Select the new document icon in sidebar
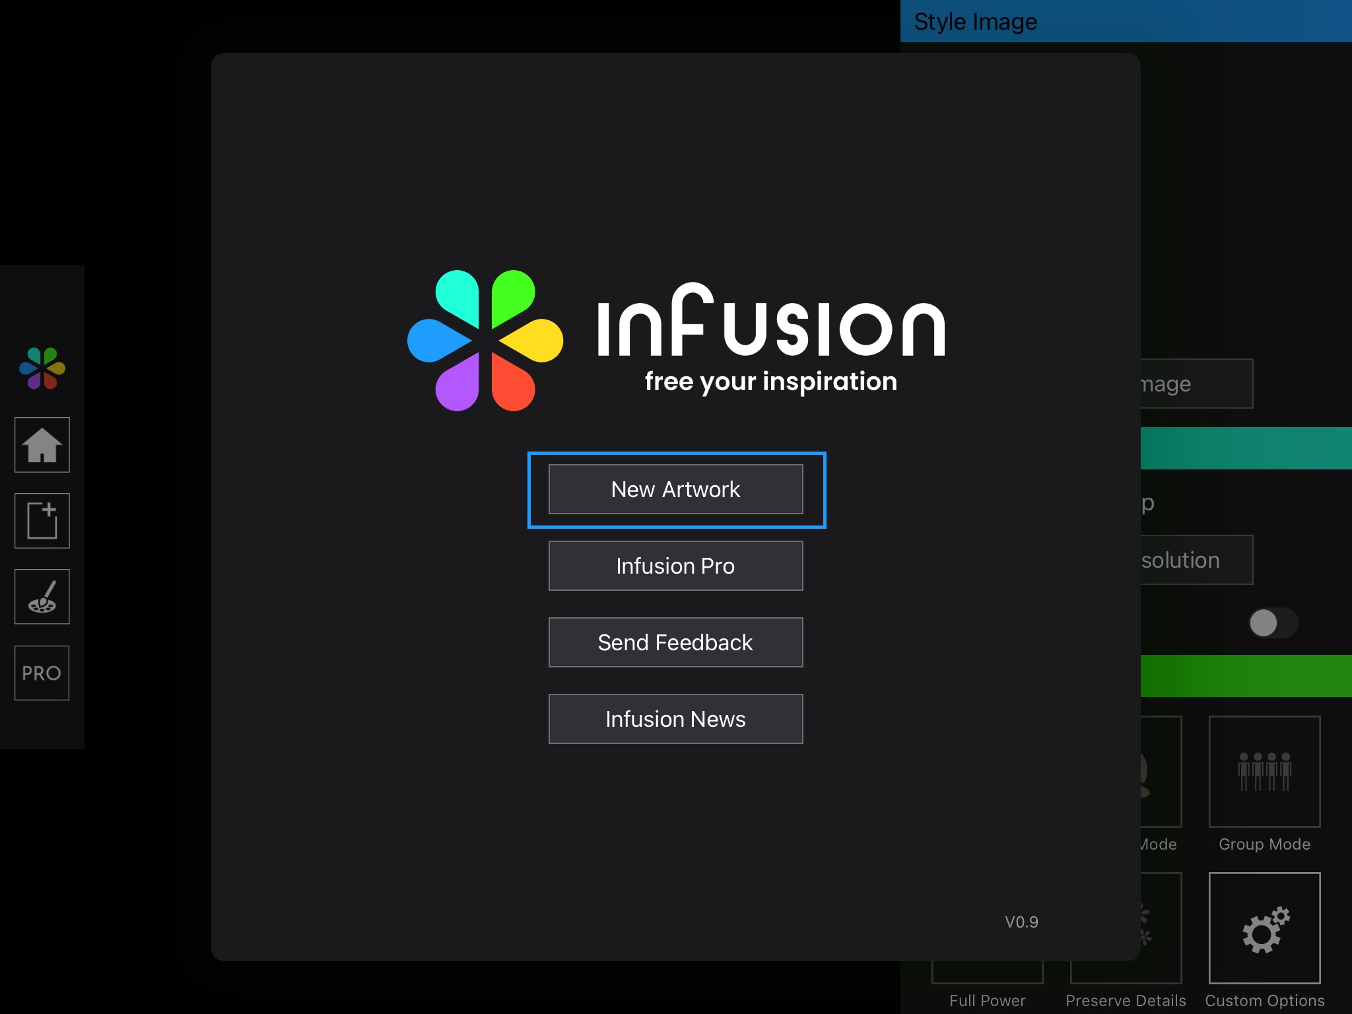This screenshot has width=1352, height=1014. (x=42, y=521)
